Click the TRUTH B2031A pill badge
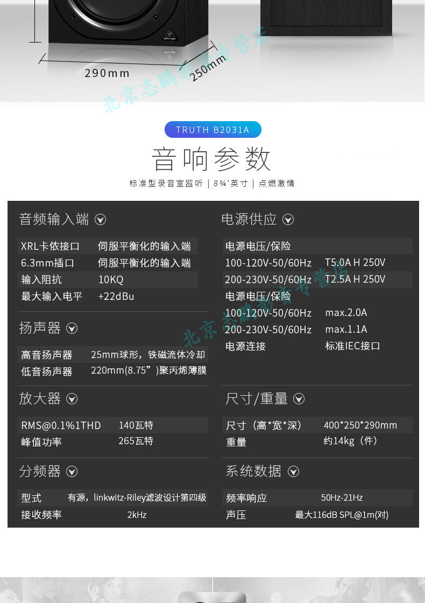This screenshot has height=603, width=425. 213,130
